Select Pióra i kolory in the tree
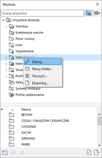 coord(25,39)
